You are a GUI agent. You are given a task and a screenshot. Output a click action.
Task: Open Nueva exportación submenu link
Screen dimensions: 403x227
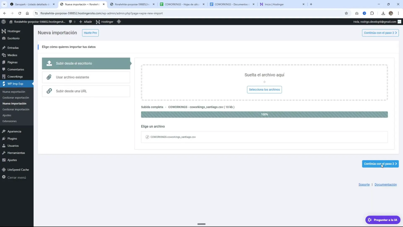(x=14, y=92)
